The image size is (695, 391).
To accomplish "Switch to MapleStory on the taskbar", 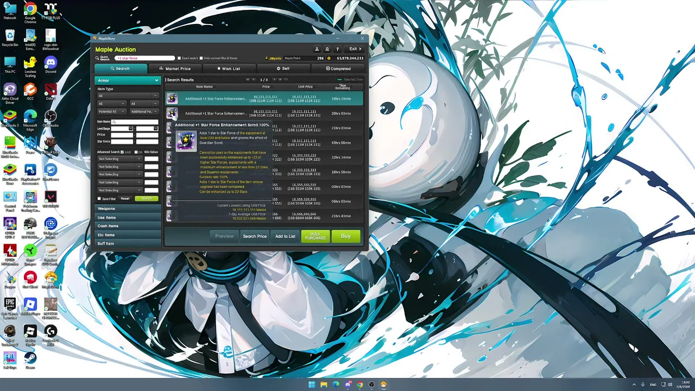I will pyautogui.click(x=383, y=384).
